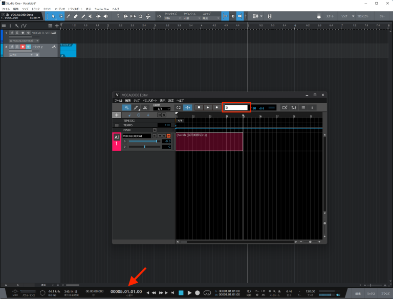Viewport: 393px width, 299px height.
Task: Open the quantize 1/16 dropdown
Action: [172, 18]
